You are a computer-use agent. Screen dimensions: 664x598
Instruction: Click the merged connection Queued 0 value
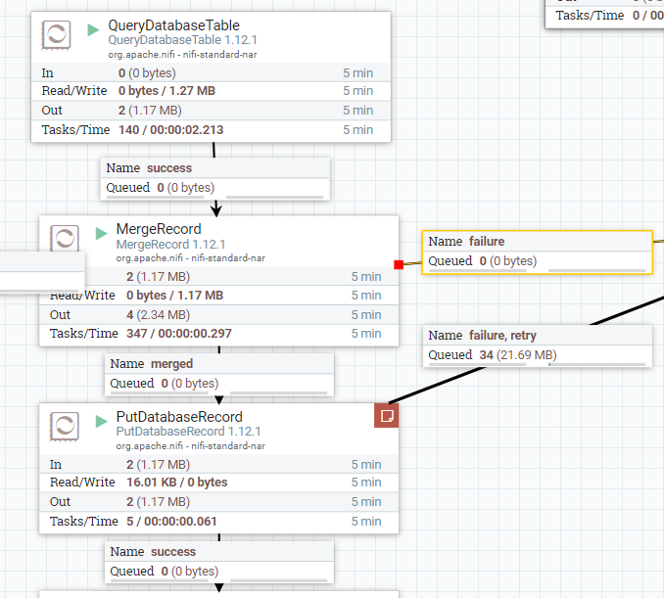190,383
